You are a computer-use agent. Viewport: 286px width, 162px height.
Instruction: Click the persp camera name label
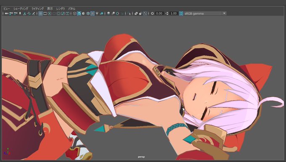click(141, 157)
